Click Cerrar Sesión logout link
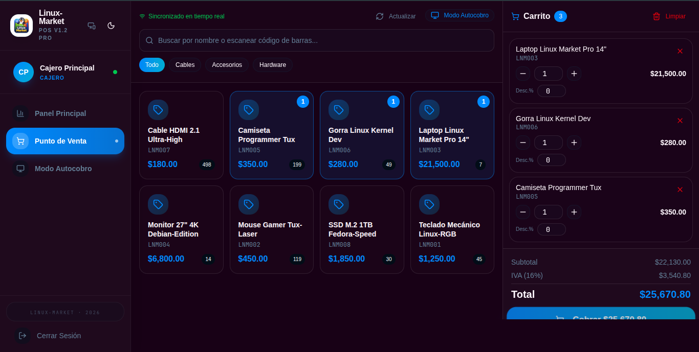 (x=65, y=336)
